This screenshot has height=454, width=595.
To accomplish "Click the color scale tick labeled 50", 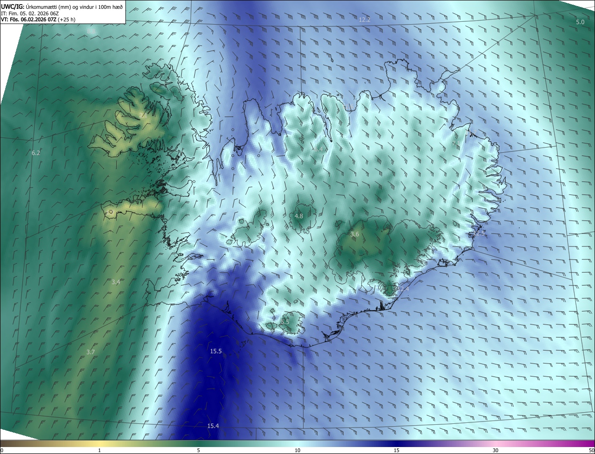I will [x=591, y=451].
